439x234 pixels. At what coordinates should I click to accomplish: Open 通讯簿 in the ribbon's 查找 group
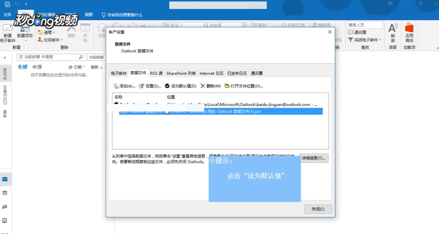click(357, 32)
